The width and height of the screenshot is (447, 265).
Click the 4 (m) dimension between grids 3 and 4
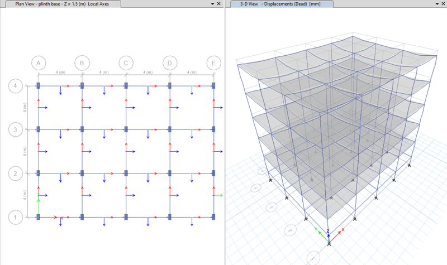tap(25, 108)
